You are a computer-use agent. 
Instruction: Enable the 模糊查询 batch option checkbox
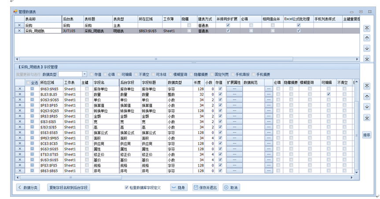point(170,75)
